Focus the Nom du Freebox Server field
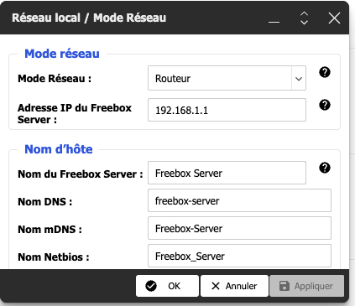 click(x=227, y=173)
